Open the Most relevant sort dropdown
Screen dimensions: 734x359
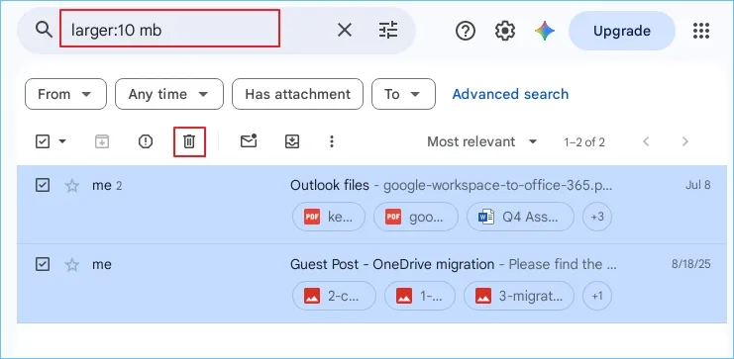tap(481, 141)
